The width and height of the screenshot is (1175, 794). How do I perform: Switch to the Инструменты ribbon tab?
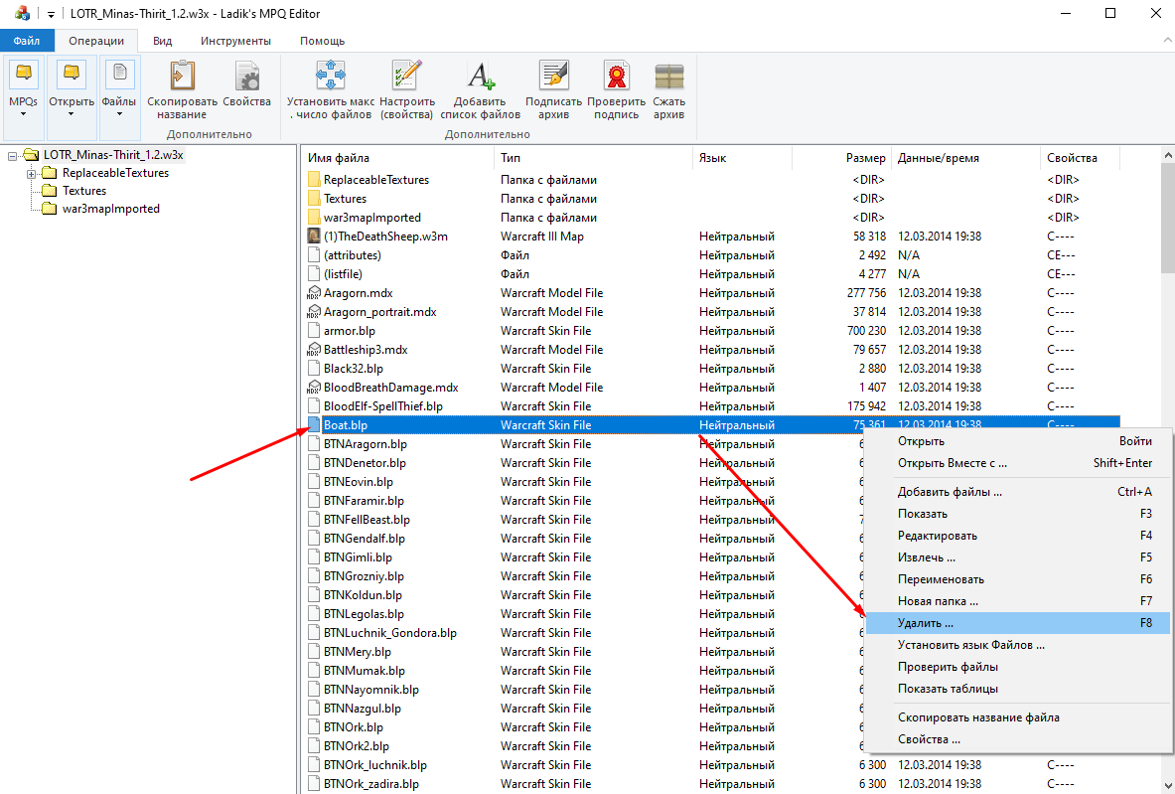(x=235, y=41)
